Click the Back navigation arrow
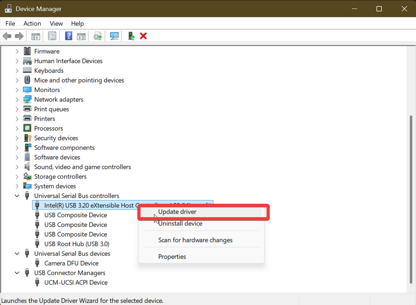The width and height of the screenshot is (416, 305). (6, 36)
